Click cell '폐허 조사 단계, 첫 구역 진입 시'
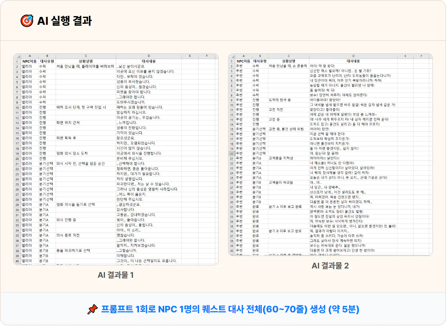This screenshot has height=326, width=446. click(86, 107)
